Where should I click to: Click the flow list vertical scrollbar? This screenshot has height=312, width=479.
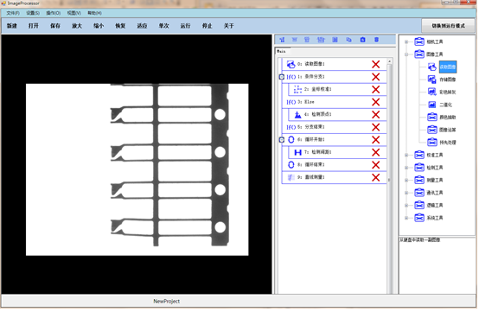point(389,177)
